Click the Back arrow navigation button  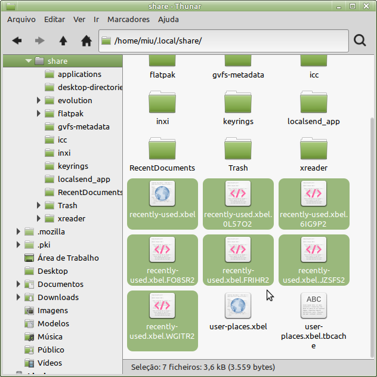coord(17,41)
